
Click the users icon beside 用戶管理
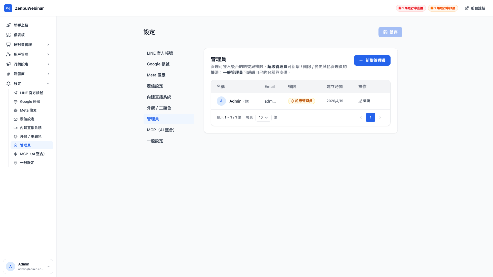(8, 54)
